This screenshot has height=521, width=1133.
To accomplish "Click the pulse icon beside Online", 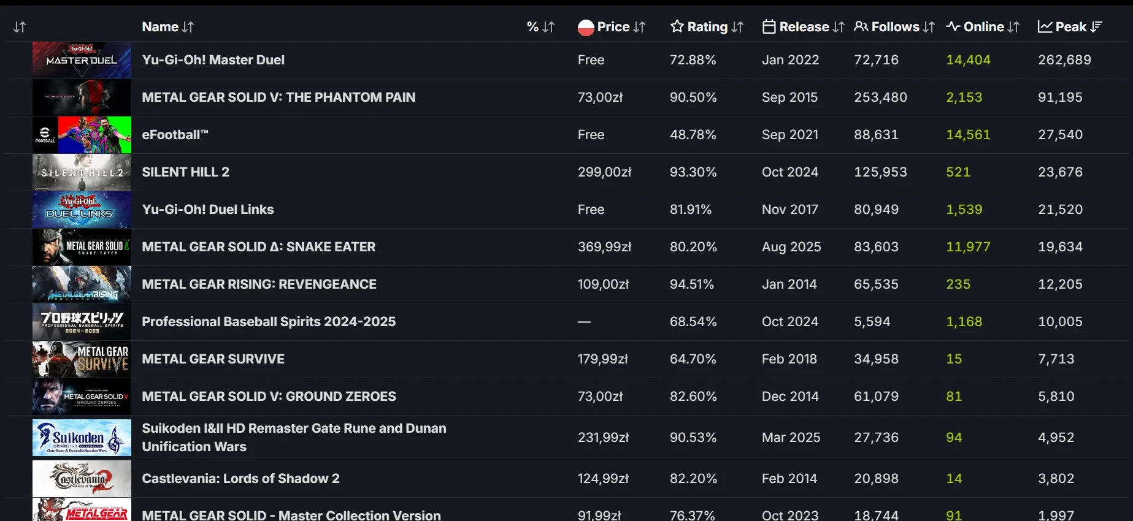I will pos(953,26).
